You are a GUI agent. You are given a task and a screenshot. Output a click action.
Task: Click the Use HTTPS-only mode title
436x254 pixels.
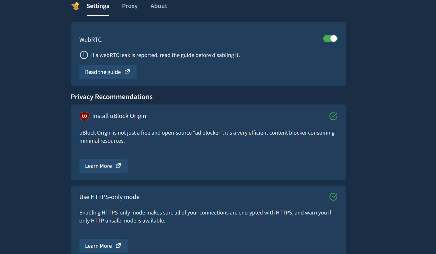(109, 197)
